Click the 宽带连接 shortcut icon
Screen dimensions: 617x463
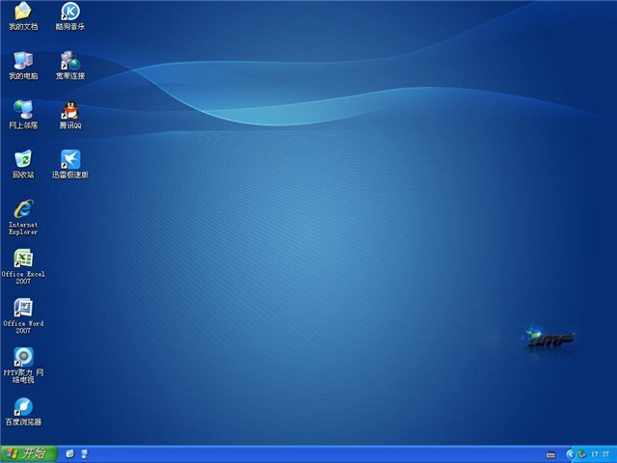70,66
